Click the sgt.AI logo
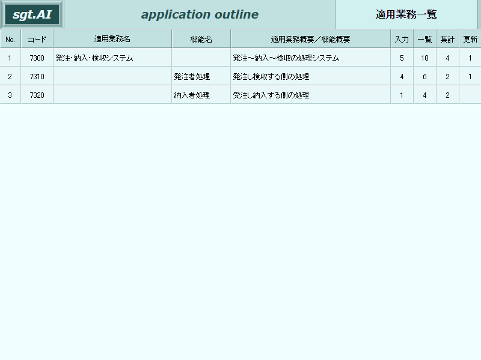The image size is (481, 360). [32, 14]
